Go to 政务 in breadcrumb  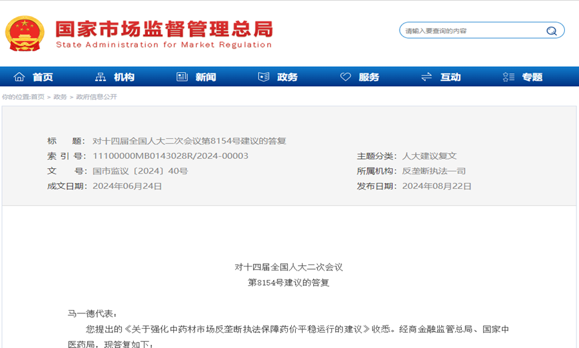(x=60, y=97)
